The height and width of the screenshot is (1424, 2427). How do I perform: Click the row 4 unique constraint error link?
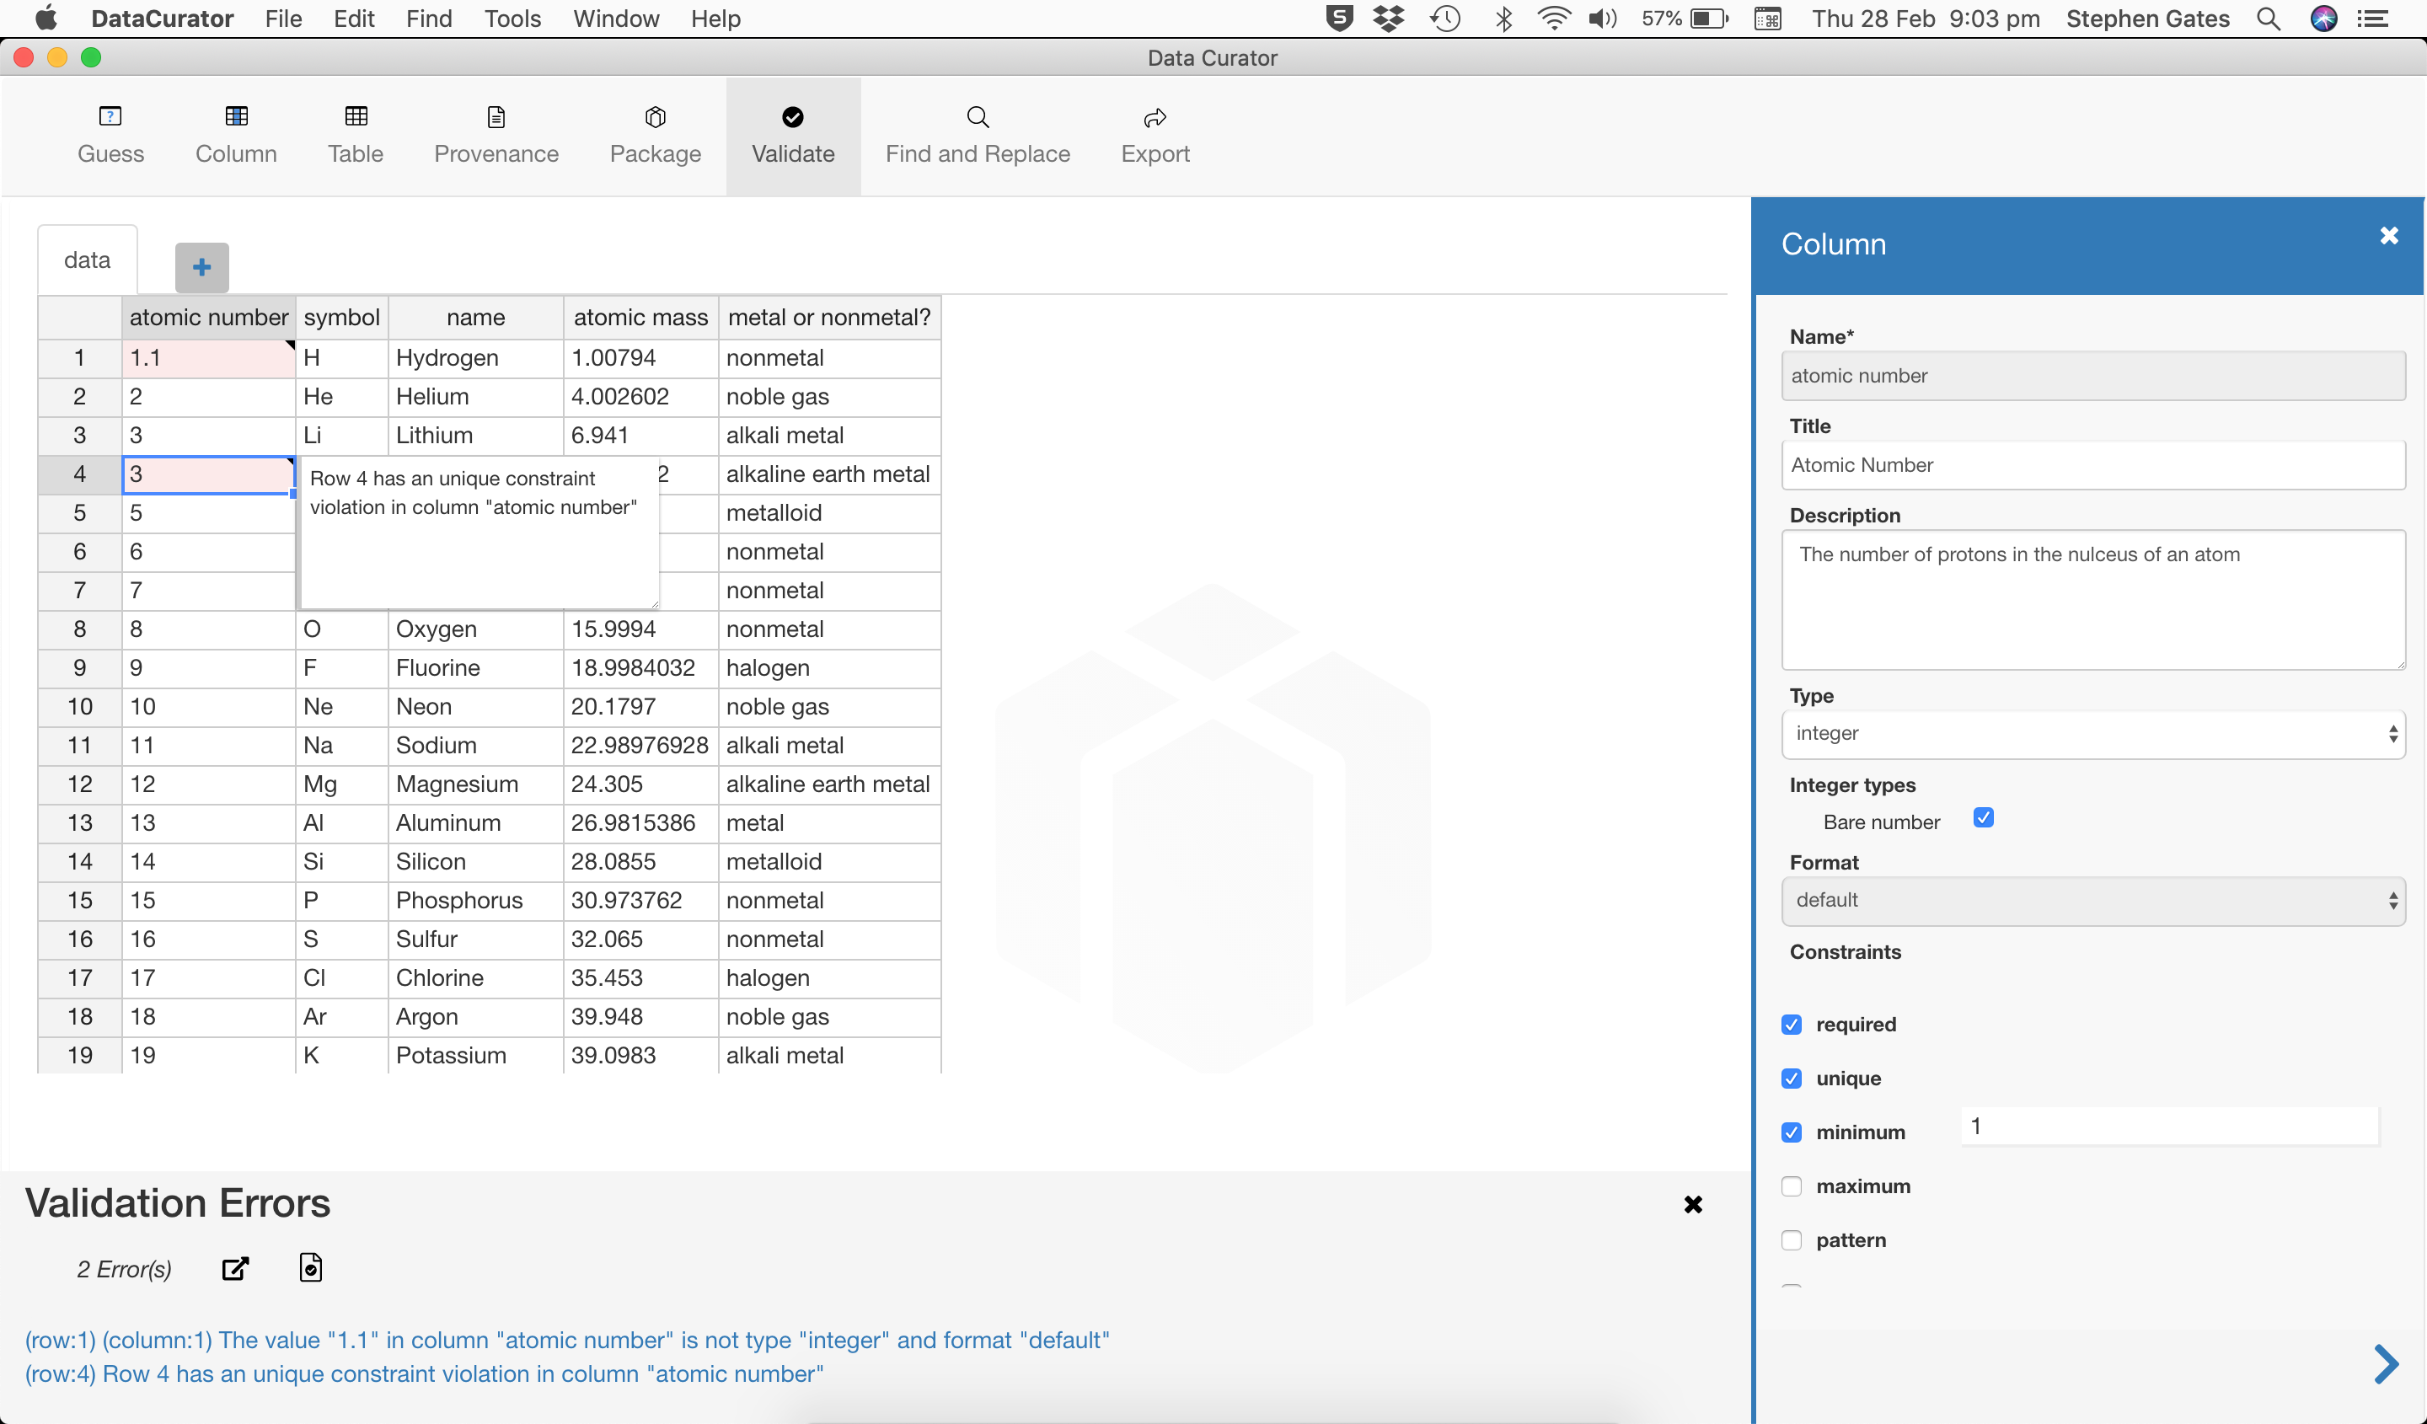tap(424, 1373)
